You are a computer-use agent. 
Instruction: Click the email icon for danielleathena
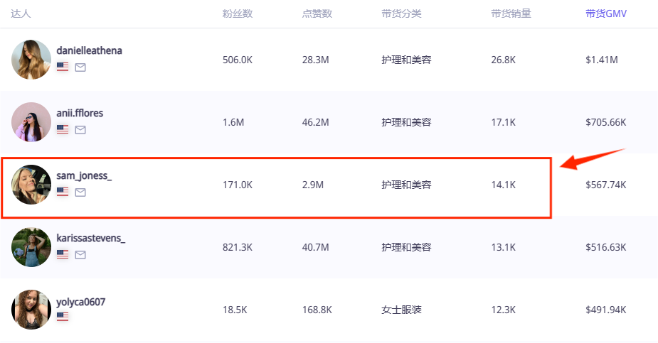point(80,67)
